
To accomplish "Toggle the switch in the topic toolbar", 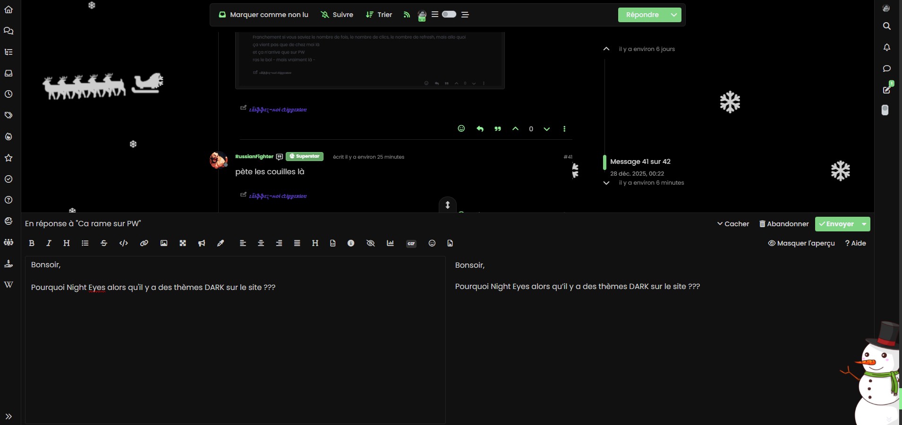I will (449, 14).
